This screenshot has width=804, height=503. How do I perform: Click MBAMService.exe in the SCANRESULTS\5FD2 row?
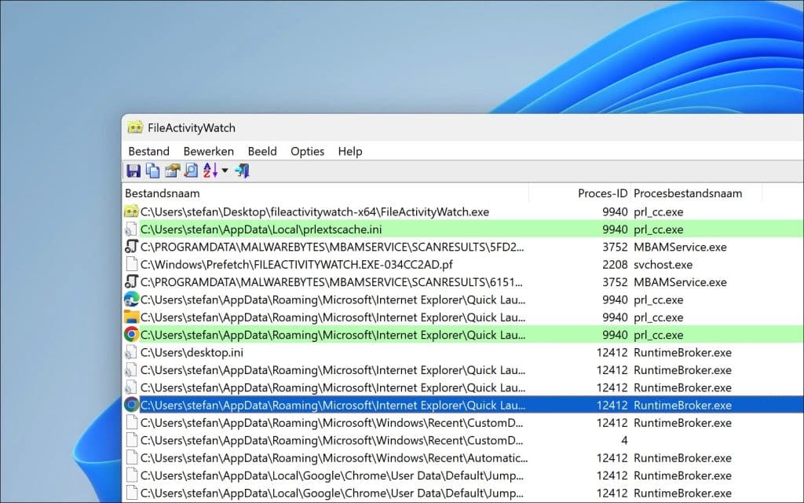click(x=680, y=247)
